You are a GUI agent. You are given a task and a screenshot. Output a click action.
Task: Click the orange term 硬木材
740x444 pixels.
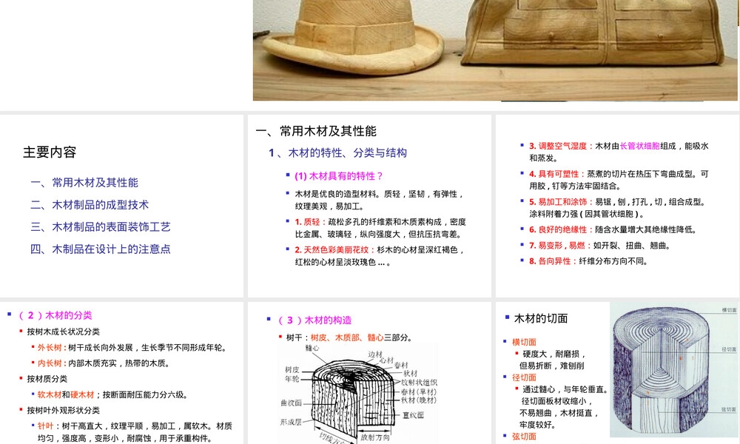click(x=83, y=394)
